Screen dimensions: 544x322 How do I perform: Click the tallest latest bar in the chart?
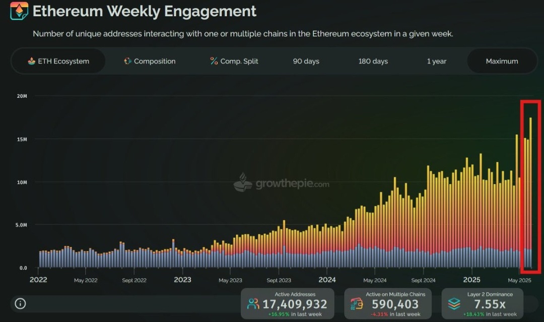530,192
